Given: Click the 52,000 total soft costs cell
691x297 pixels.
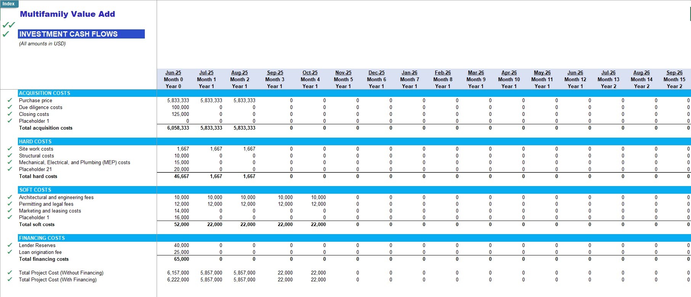Looking at the screenshot, I should pos(181,225).
